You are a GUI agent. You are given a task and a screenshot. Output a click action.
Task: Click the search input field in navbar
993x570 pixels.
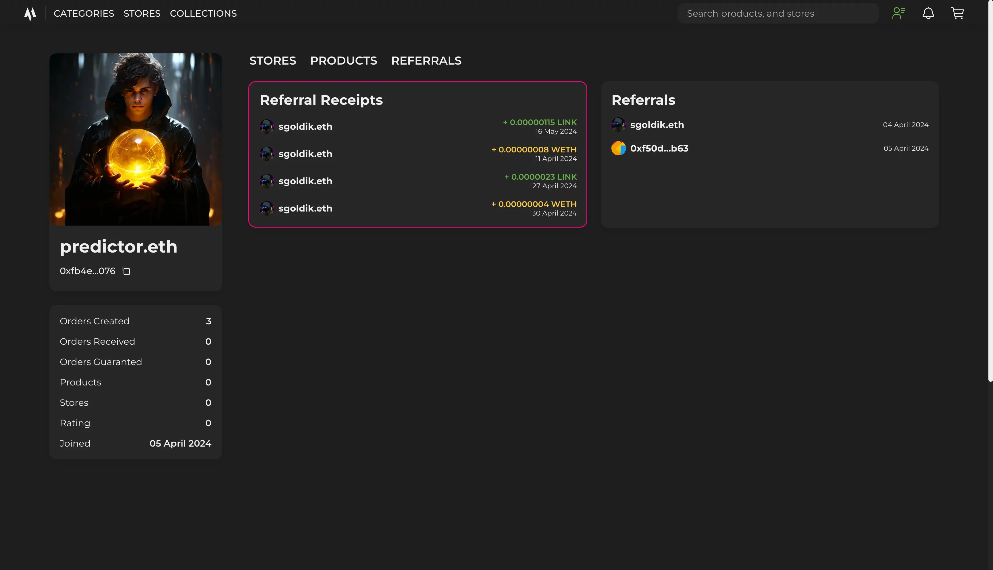(x=778, y=13)
